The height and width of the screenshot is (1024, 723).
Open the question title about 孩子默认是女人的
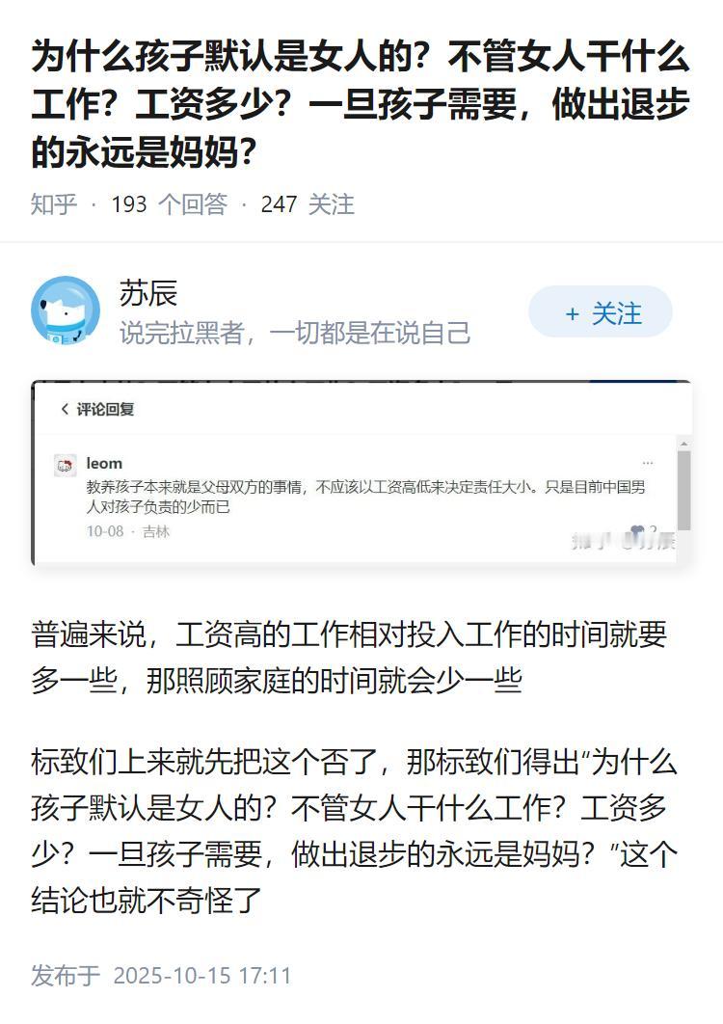coord(360,104)
